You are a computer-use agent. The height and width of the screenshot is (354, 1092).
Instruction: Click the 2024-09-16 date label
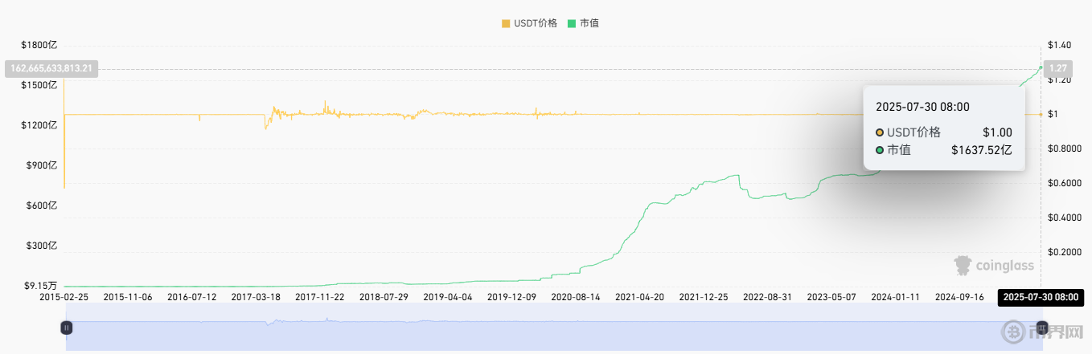tap(959, 297)
